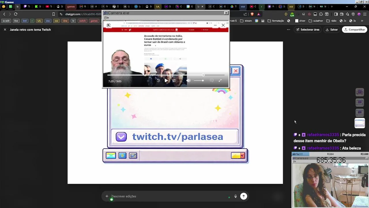Close the ChatGPT image viewer
This screenshot has height=208, width=369.
(5, 29)
